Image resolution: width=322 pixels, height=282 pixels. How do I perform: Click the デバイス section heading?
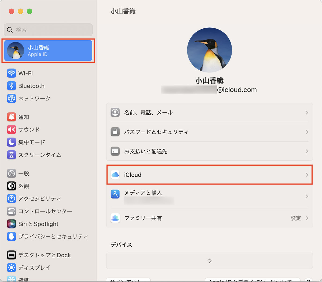coord(121,245)
